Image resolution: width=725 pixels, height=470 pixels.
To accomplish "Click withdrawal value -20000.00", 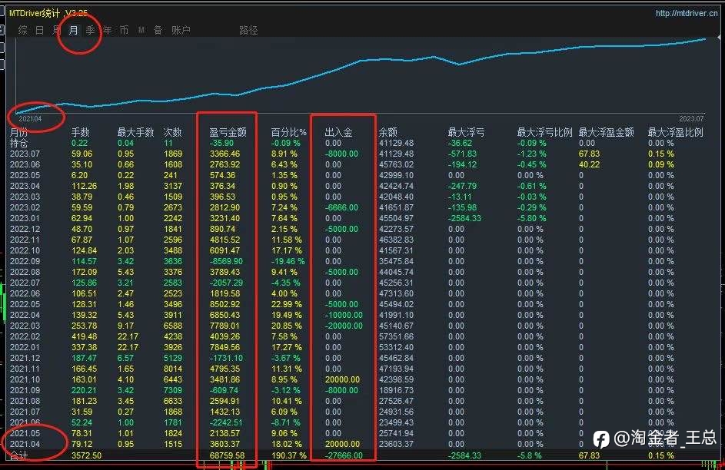I will point(344,326).
